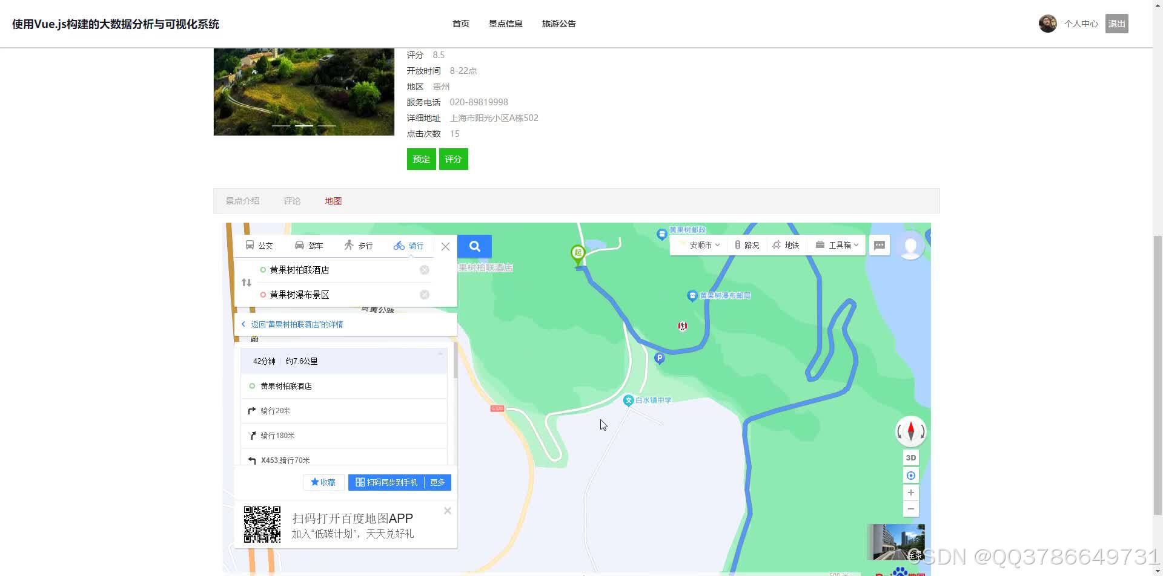Click the Baidu map QR code image
Image resolution: width=1163 pixels, height=576 pixels.
click(x=262, y=525)
